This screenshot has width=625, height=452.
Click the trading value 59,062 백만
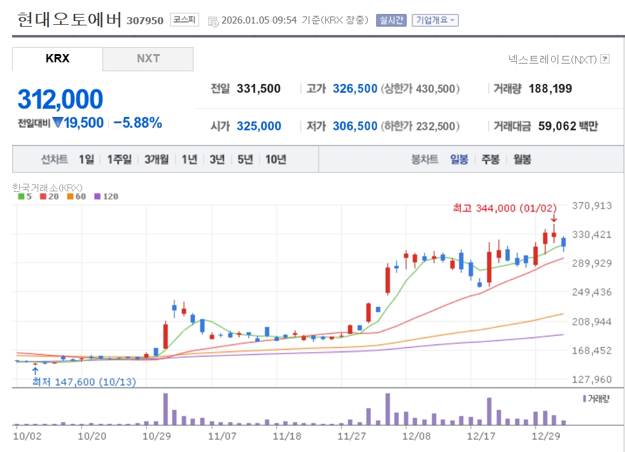568,126
